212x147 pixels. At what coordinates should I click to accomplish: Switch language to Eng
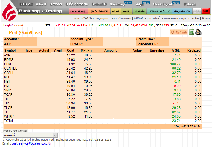pos(196,11)
